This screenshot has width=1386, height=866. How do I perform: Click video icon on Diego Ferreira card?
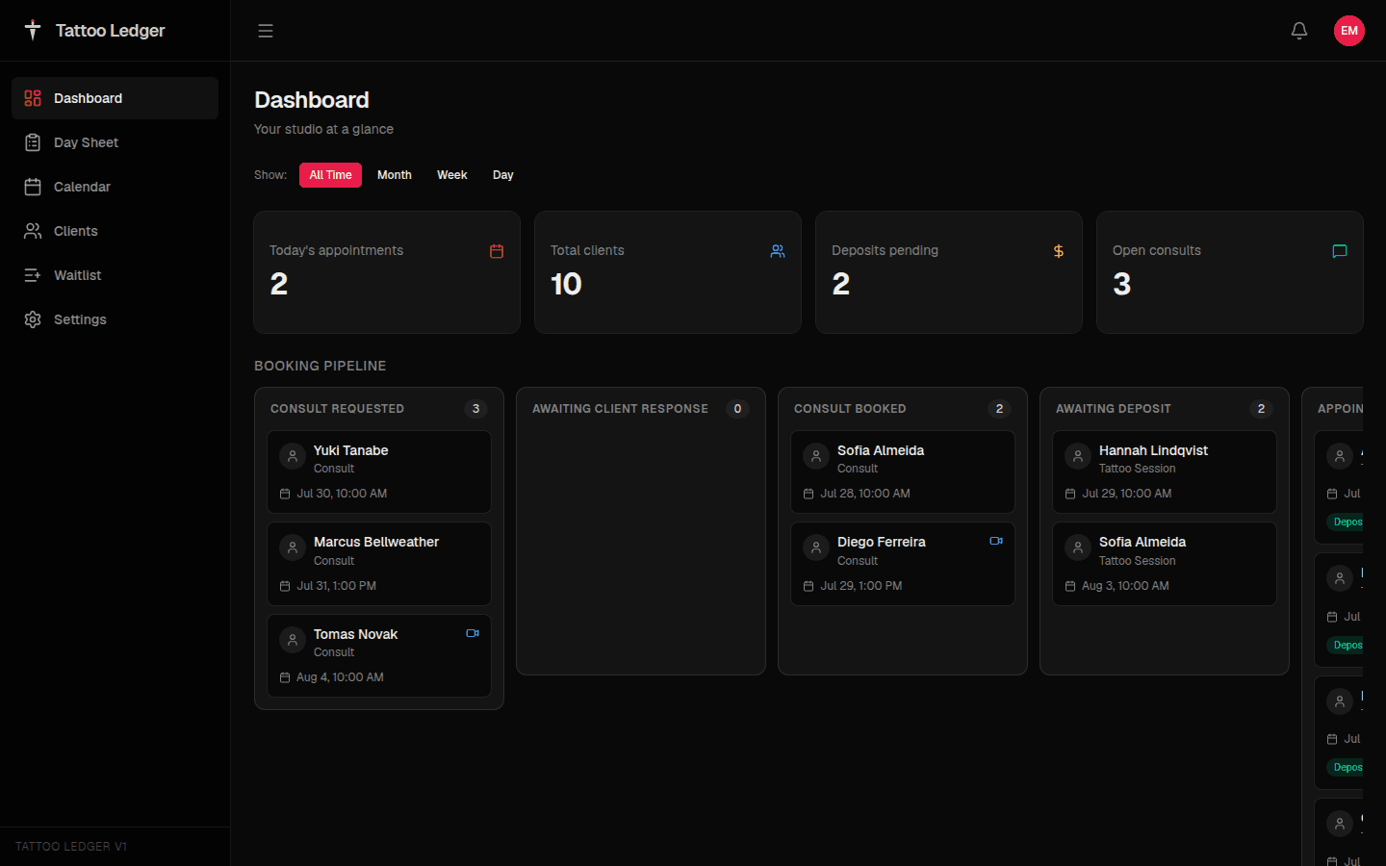pyautogui.click(x=996, y=541)
